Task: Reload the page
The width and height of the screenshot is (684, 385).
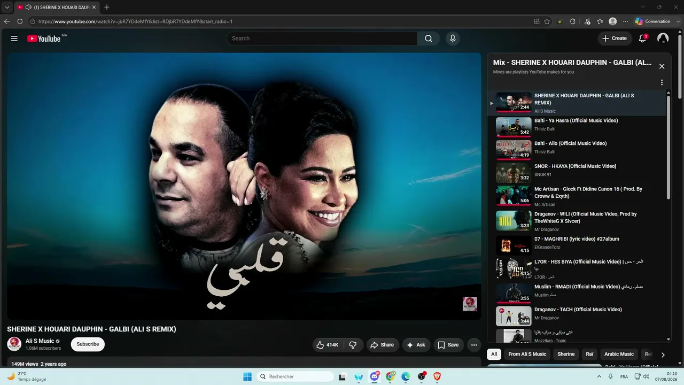Action: 20,21
